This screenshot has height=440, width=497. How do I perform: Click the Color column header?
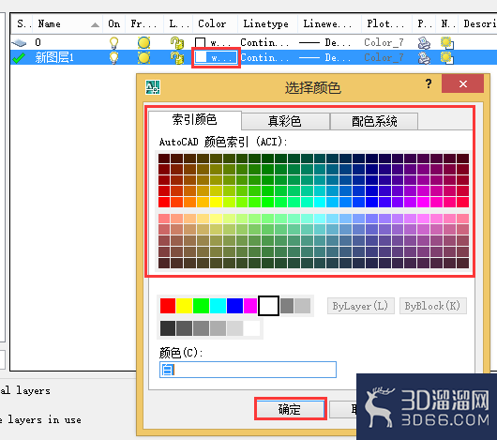[215, 24]
